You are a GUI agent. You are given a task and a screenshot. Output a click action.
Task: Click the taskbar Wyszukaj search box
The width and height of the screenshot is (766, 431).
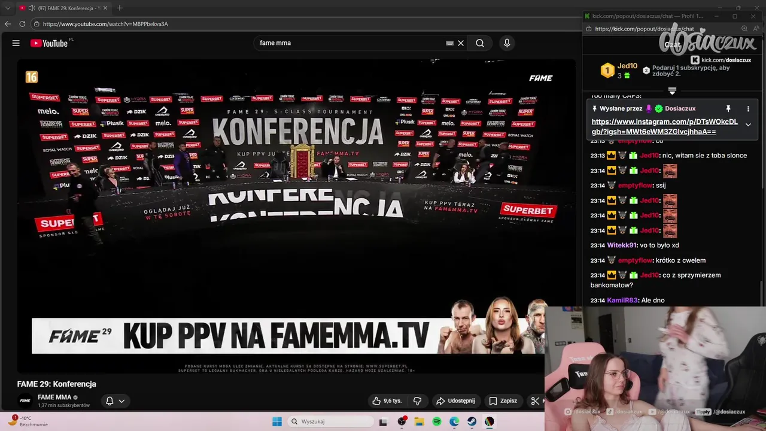pyautogui.click(x=330, y=421)
